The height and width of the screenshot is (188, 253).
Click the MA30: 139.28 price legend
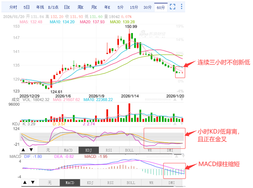point(122,22)
